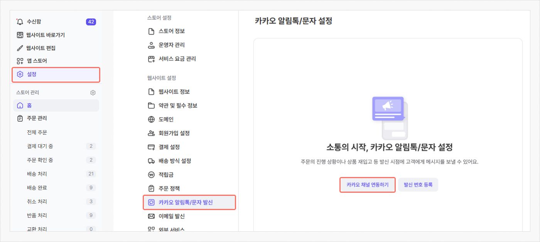Screen dimensions: 540x242
Task: Click the 배송 방식 설정 truck icon
Action: 151,161
